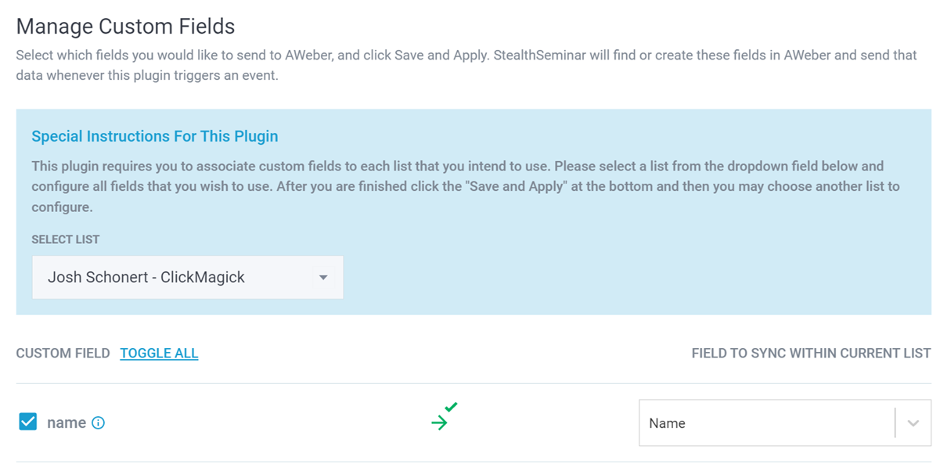The width and height of the screenshot is (940, 463).
Task: Click the Select List dropdown triangle arrow
Action: [x=323, y=278]
